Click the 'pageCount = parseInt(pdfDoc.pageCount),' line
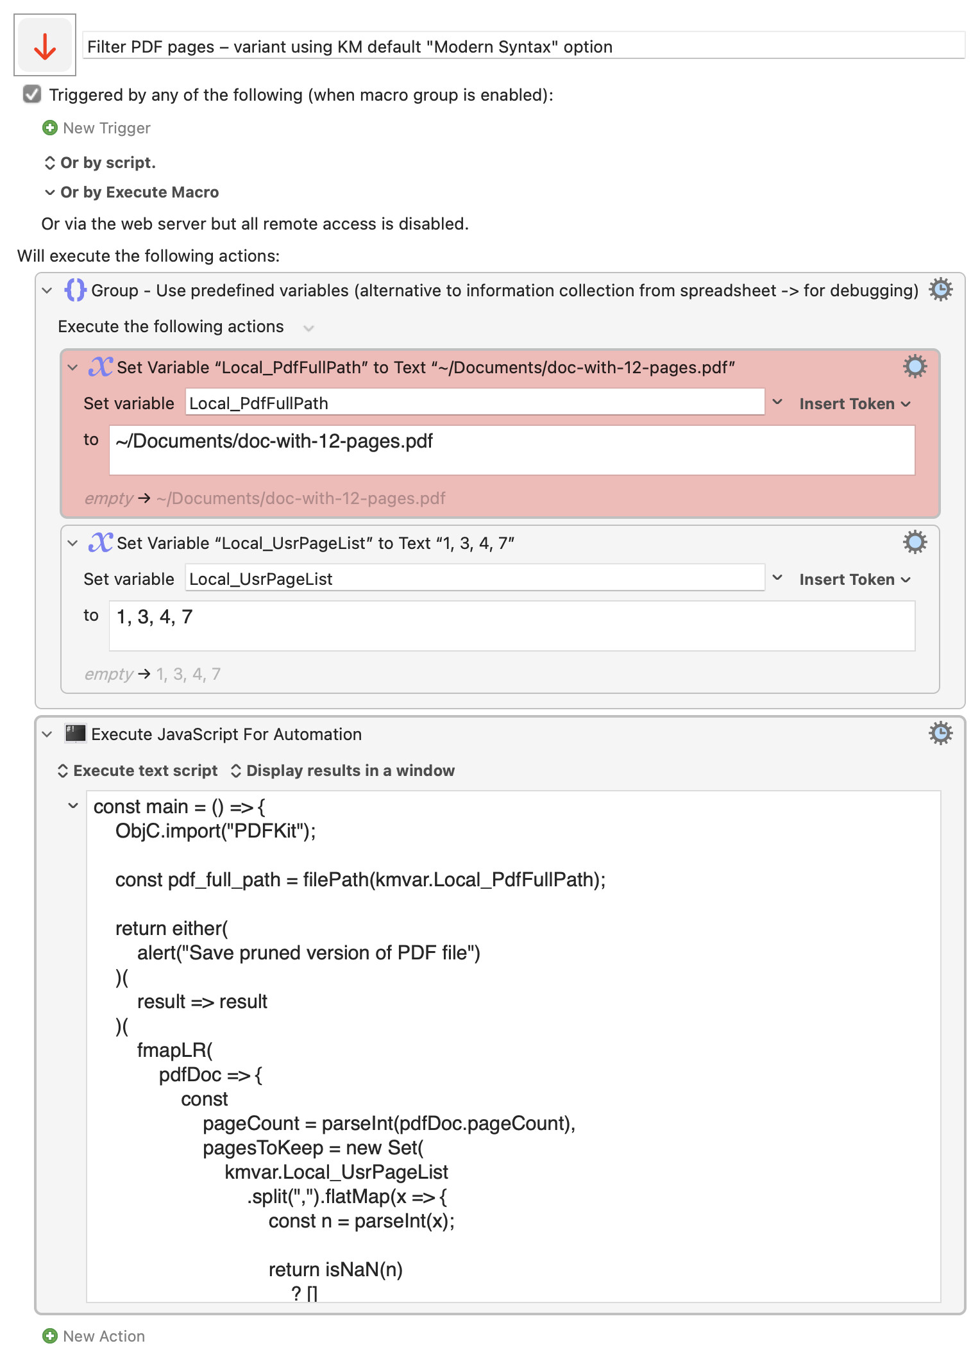Screen dimensions: 980x1357 click(389, 1124)
